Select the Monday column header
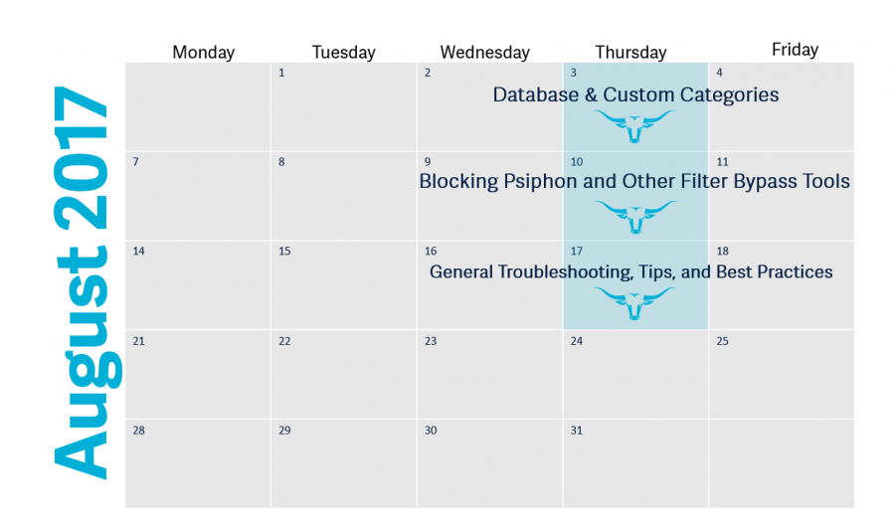895x532 pixels. 203,53
